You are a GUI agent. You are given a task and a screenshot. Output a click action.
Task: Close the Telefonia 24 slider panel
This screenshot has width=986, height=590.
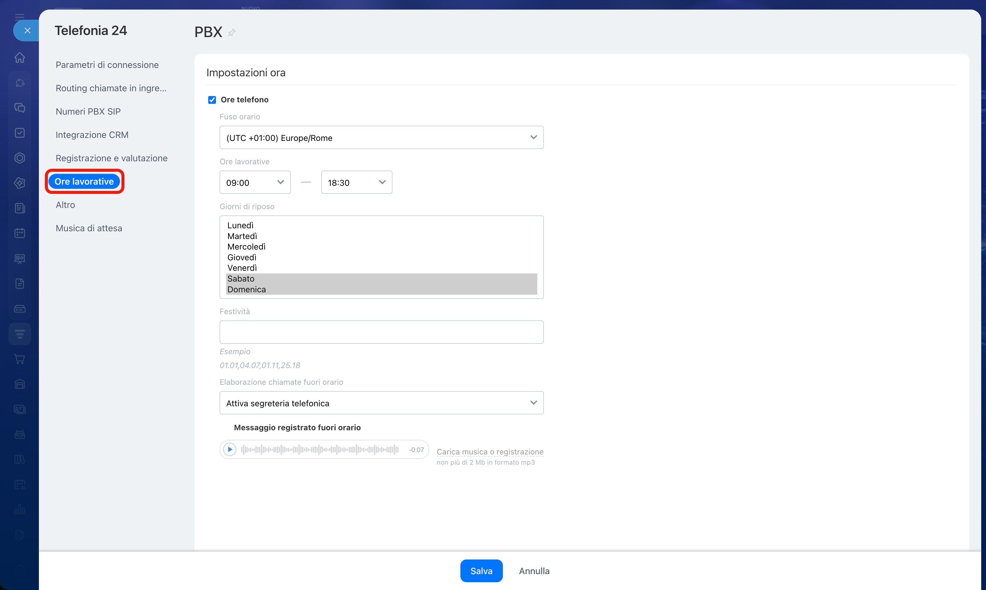point(27,31)
